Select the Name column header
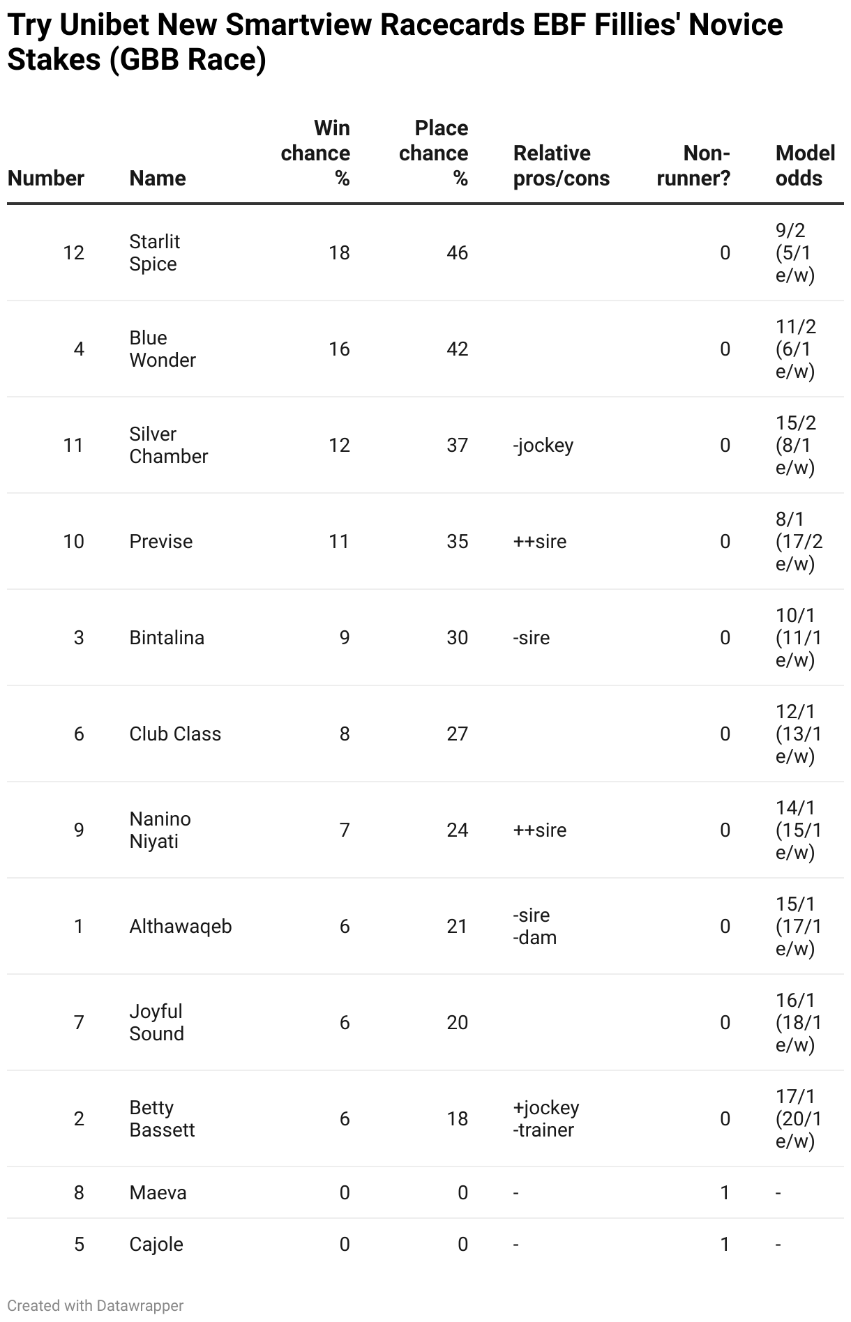Screen dimensions: 851x1322 (158, 178)
